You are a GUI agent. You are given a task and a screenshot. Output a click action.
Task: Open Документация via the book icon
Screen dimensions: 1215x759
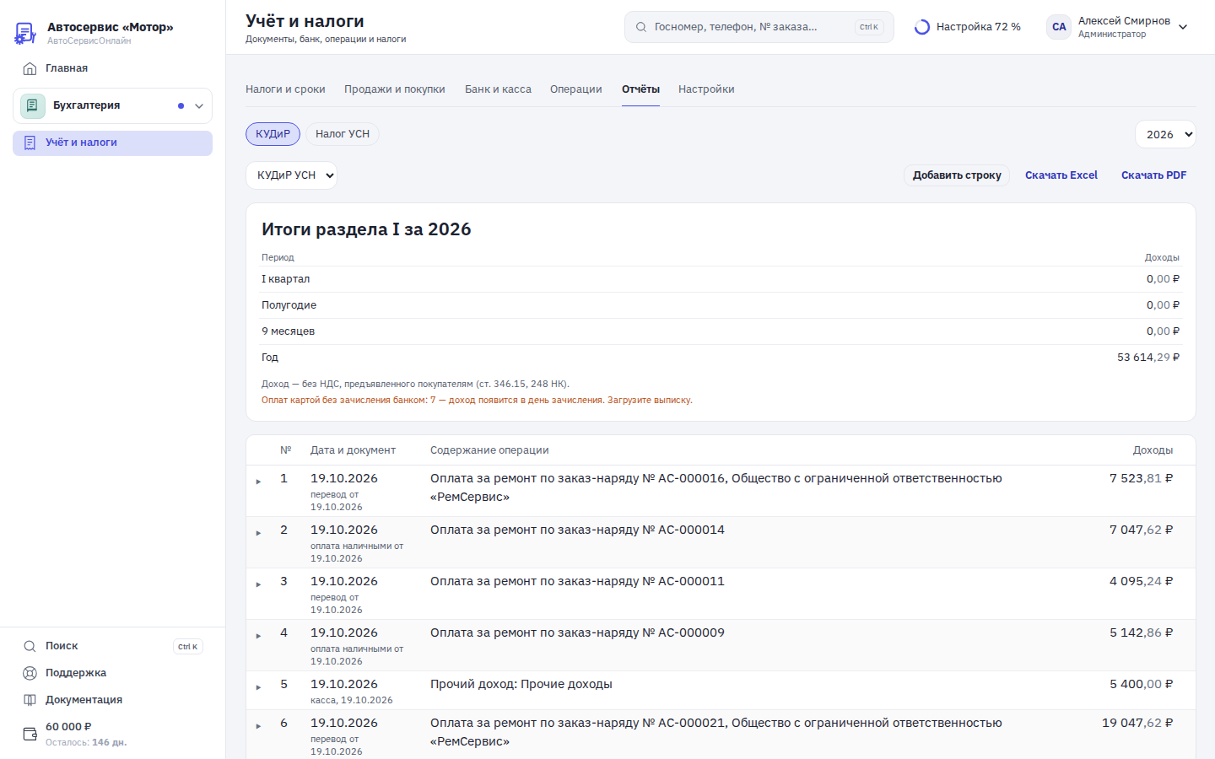(30, 700)
